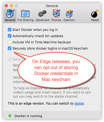Open the Daemon flaming whale icon
The height and width of the screenshot is (122, 104).
pos(69,14)
